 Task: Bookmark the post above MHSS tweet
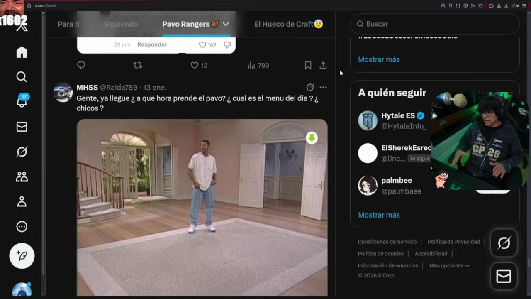click(308, 65)
